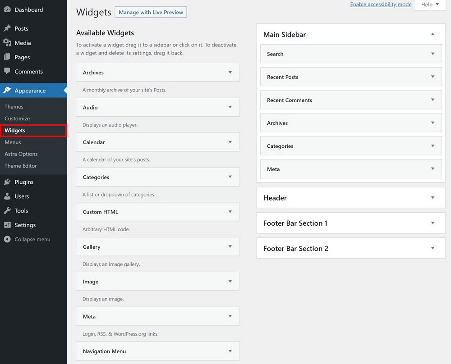
Task: Open the Tools menu label
Action: click(21, 210)
